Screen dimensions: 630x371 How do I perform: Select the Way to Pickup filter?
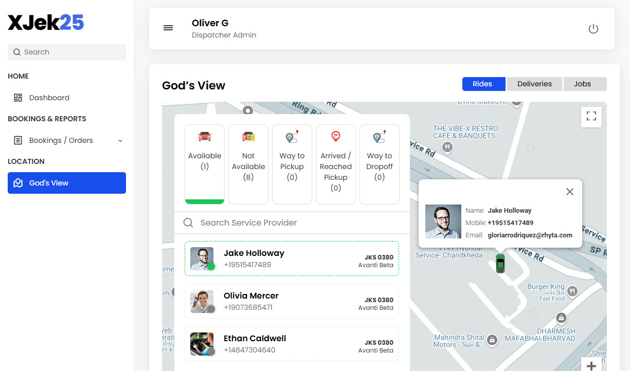click(292, 164)
